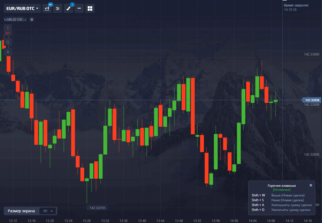This screenshot has width=322, height=223.
Task: Open the EUR/RUB OTC asset selector
Action: [x=22, y=8]
